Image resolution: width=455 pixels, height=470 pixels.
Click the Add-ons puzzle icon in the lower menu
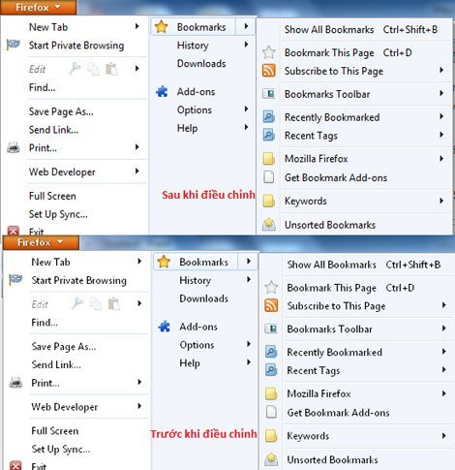165,327
